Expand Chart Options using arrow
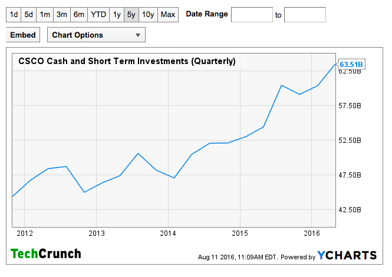 click(138, 35)
